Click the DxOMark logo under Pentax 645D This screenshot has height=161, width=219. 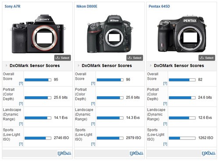tap(208, 154)
